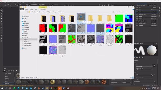Select the Material Picker tool in left toolbar

pyautogui.click(x=2, y=24)
